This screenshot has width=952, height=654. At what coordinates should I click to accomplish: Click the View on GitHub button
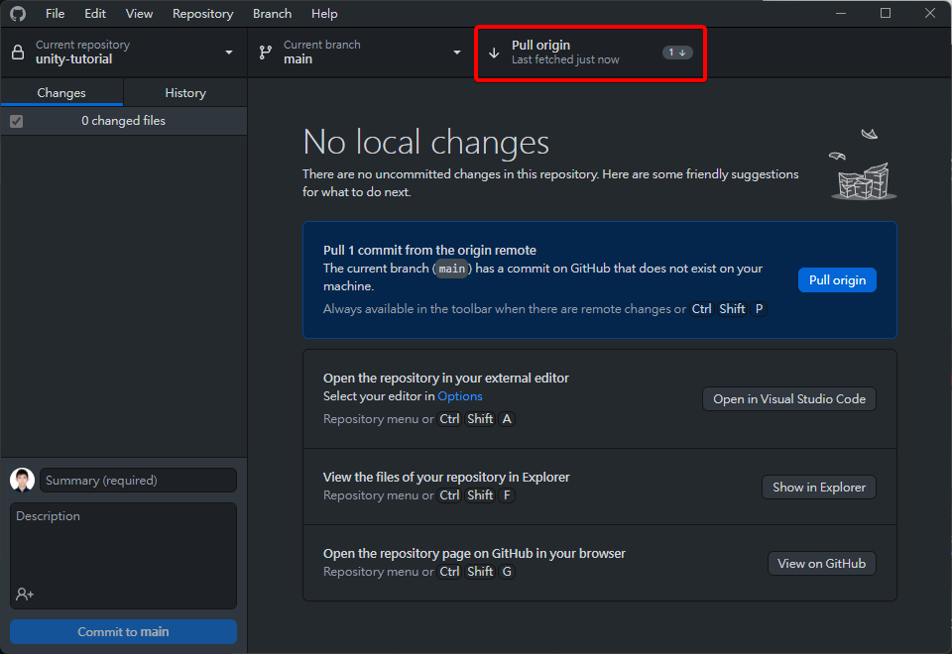click(822, 564)
